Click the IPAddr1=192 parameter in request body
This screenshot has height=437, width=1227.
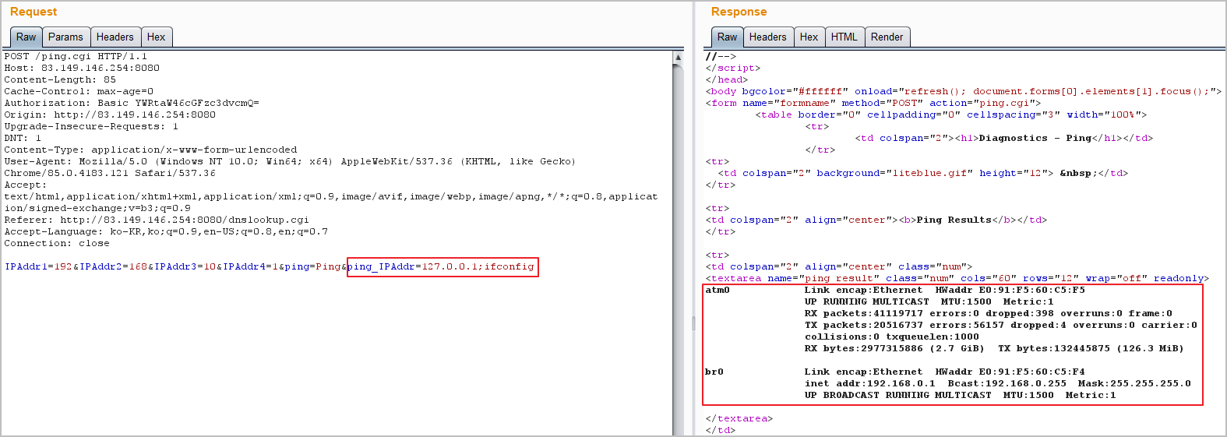[38, 266]
